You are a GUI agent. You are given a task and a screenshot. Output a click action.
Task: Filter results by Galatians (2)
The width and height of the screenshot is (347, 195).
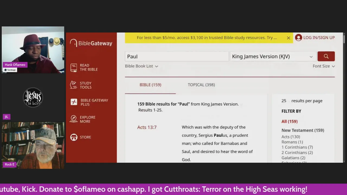pos(293,158)
